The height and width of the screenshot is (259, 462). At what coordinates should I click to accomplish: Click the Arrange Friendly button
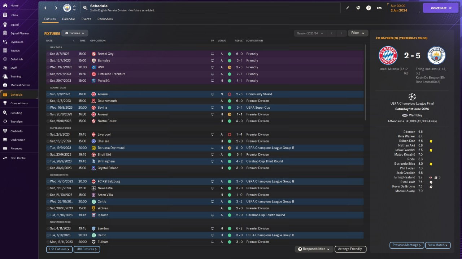[x=350, y=249]
